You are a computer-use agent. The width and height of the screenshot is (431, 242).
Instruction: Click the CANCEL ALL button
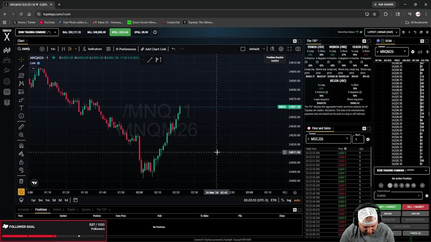click(415, 233)
